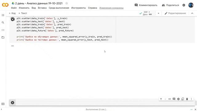Copy link to the cell
This screenshot has width=197, height=111.
point(170,99)
